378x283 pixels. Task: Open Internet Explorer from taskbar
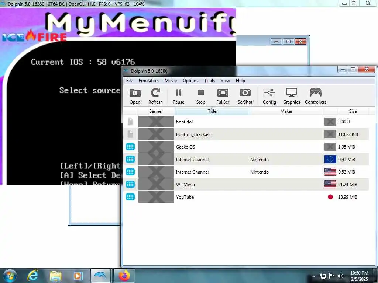click(x=32, y=276)
